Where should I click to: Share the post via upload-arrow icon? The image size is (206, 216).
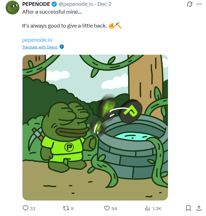point(199,208)
